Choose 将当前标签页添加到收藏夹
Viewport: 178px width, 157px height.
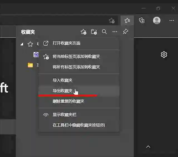pyautogui.click(x=79, y=57)
